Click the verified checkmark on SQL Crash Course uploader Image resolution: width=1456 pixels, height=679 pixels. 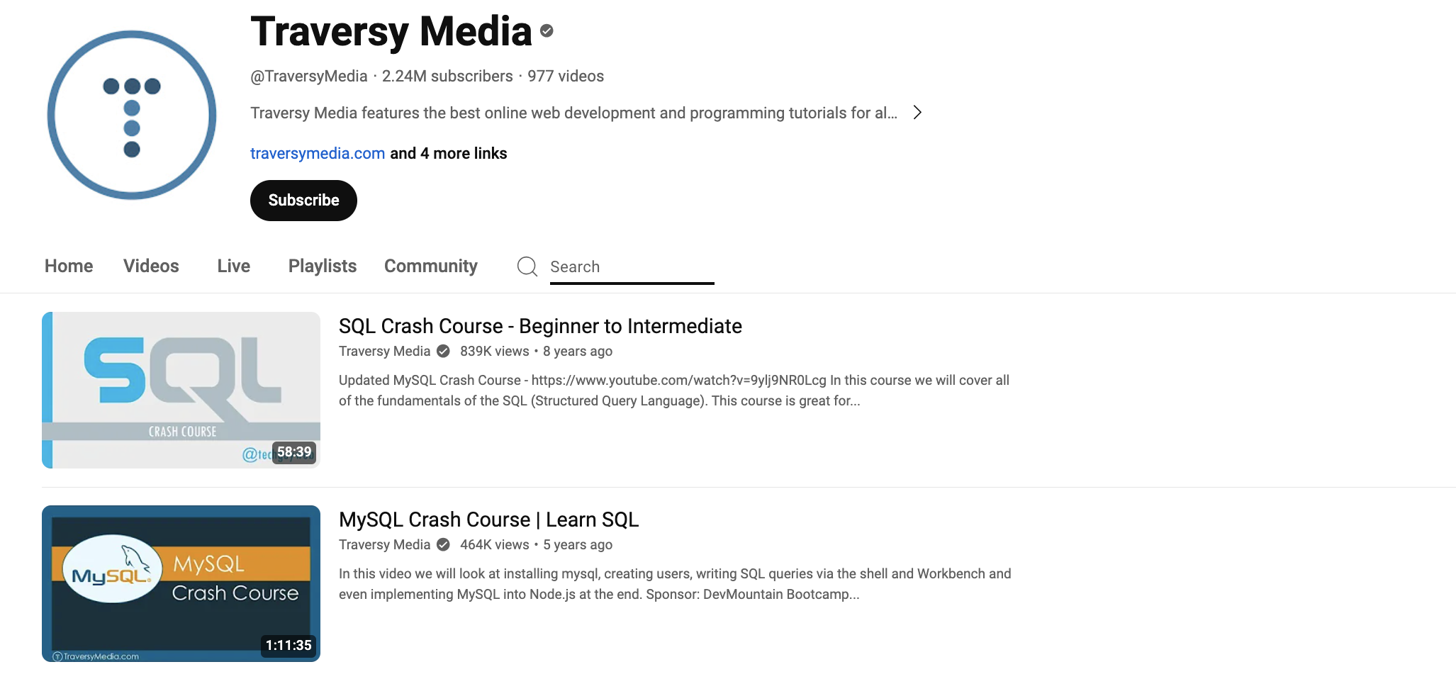[442, 351]
